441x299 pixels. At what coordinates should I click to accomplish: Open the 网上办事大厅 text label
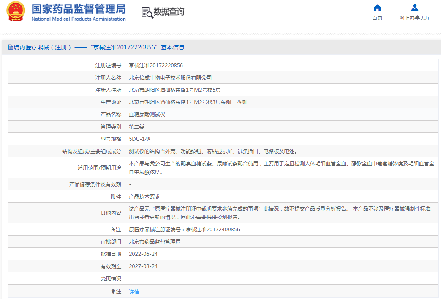click(414, 18)
